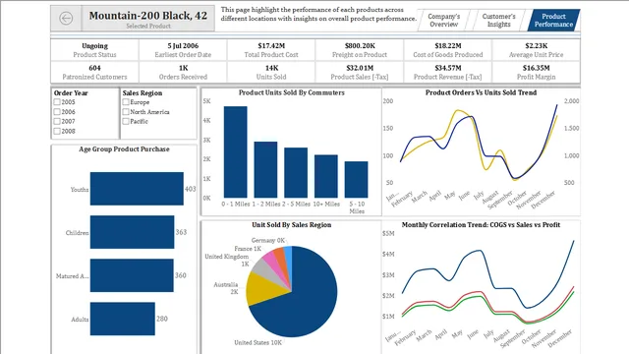
Task: Click the 0 - 1 Miles commuter bar
Action: [x=236, y=152]
